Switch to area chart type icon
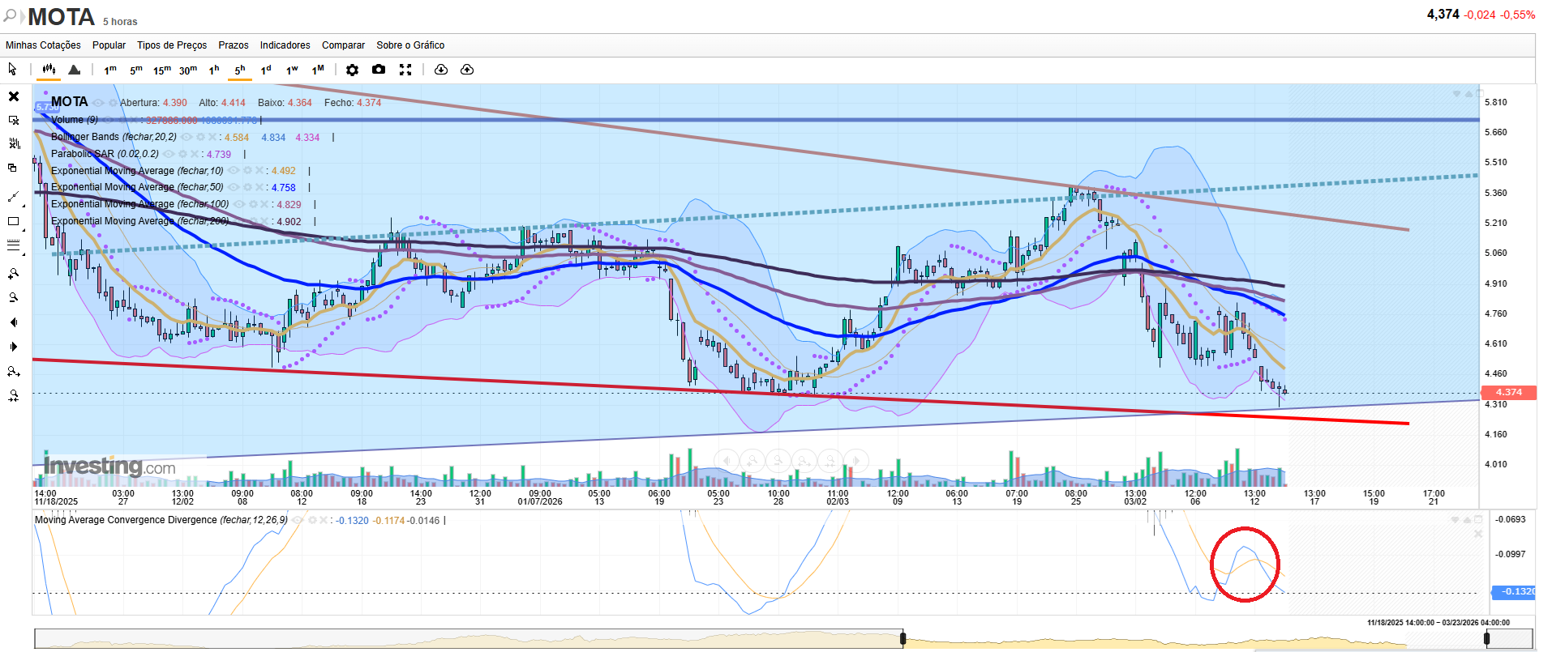This screenshot has width=1552, height=652. (75, 70)
